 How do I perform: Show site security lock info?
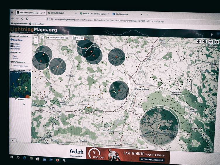pyautogui.click(x=52, y=19)
